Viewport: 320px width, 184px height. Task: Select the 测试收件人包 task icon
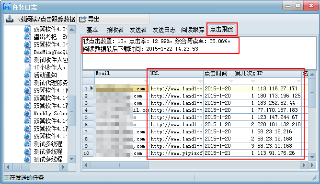[27, 60]
